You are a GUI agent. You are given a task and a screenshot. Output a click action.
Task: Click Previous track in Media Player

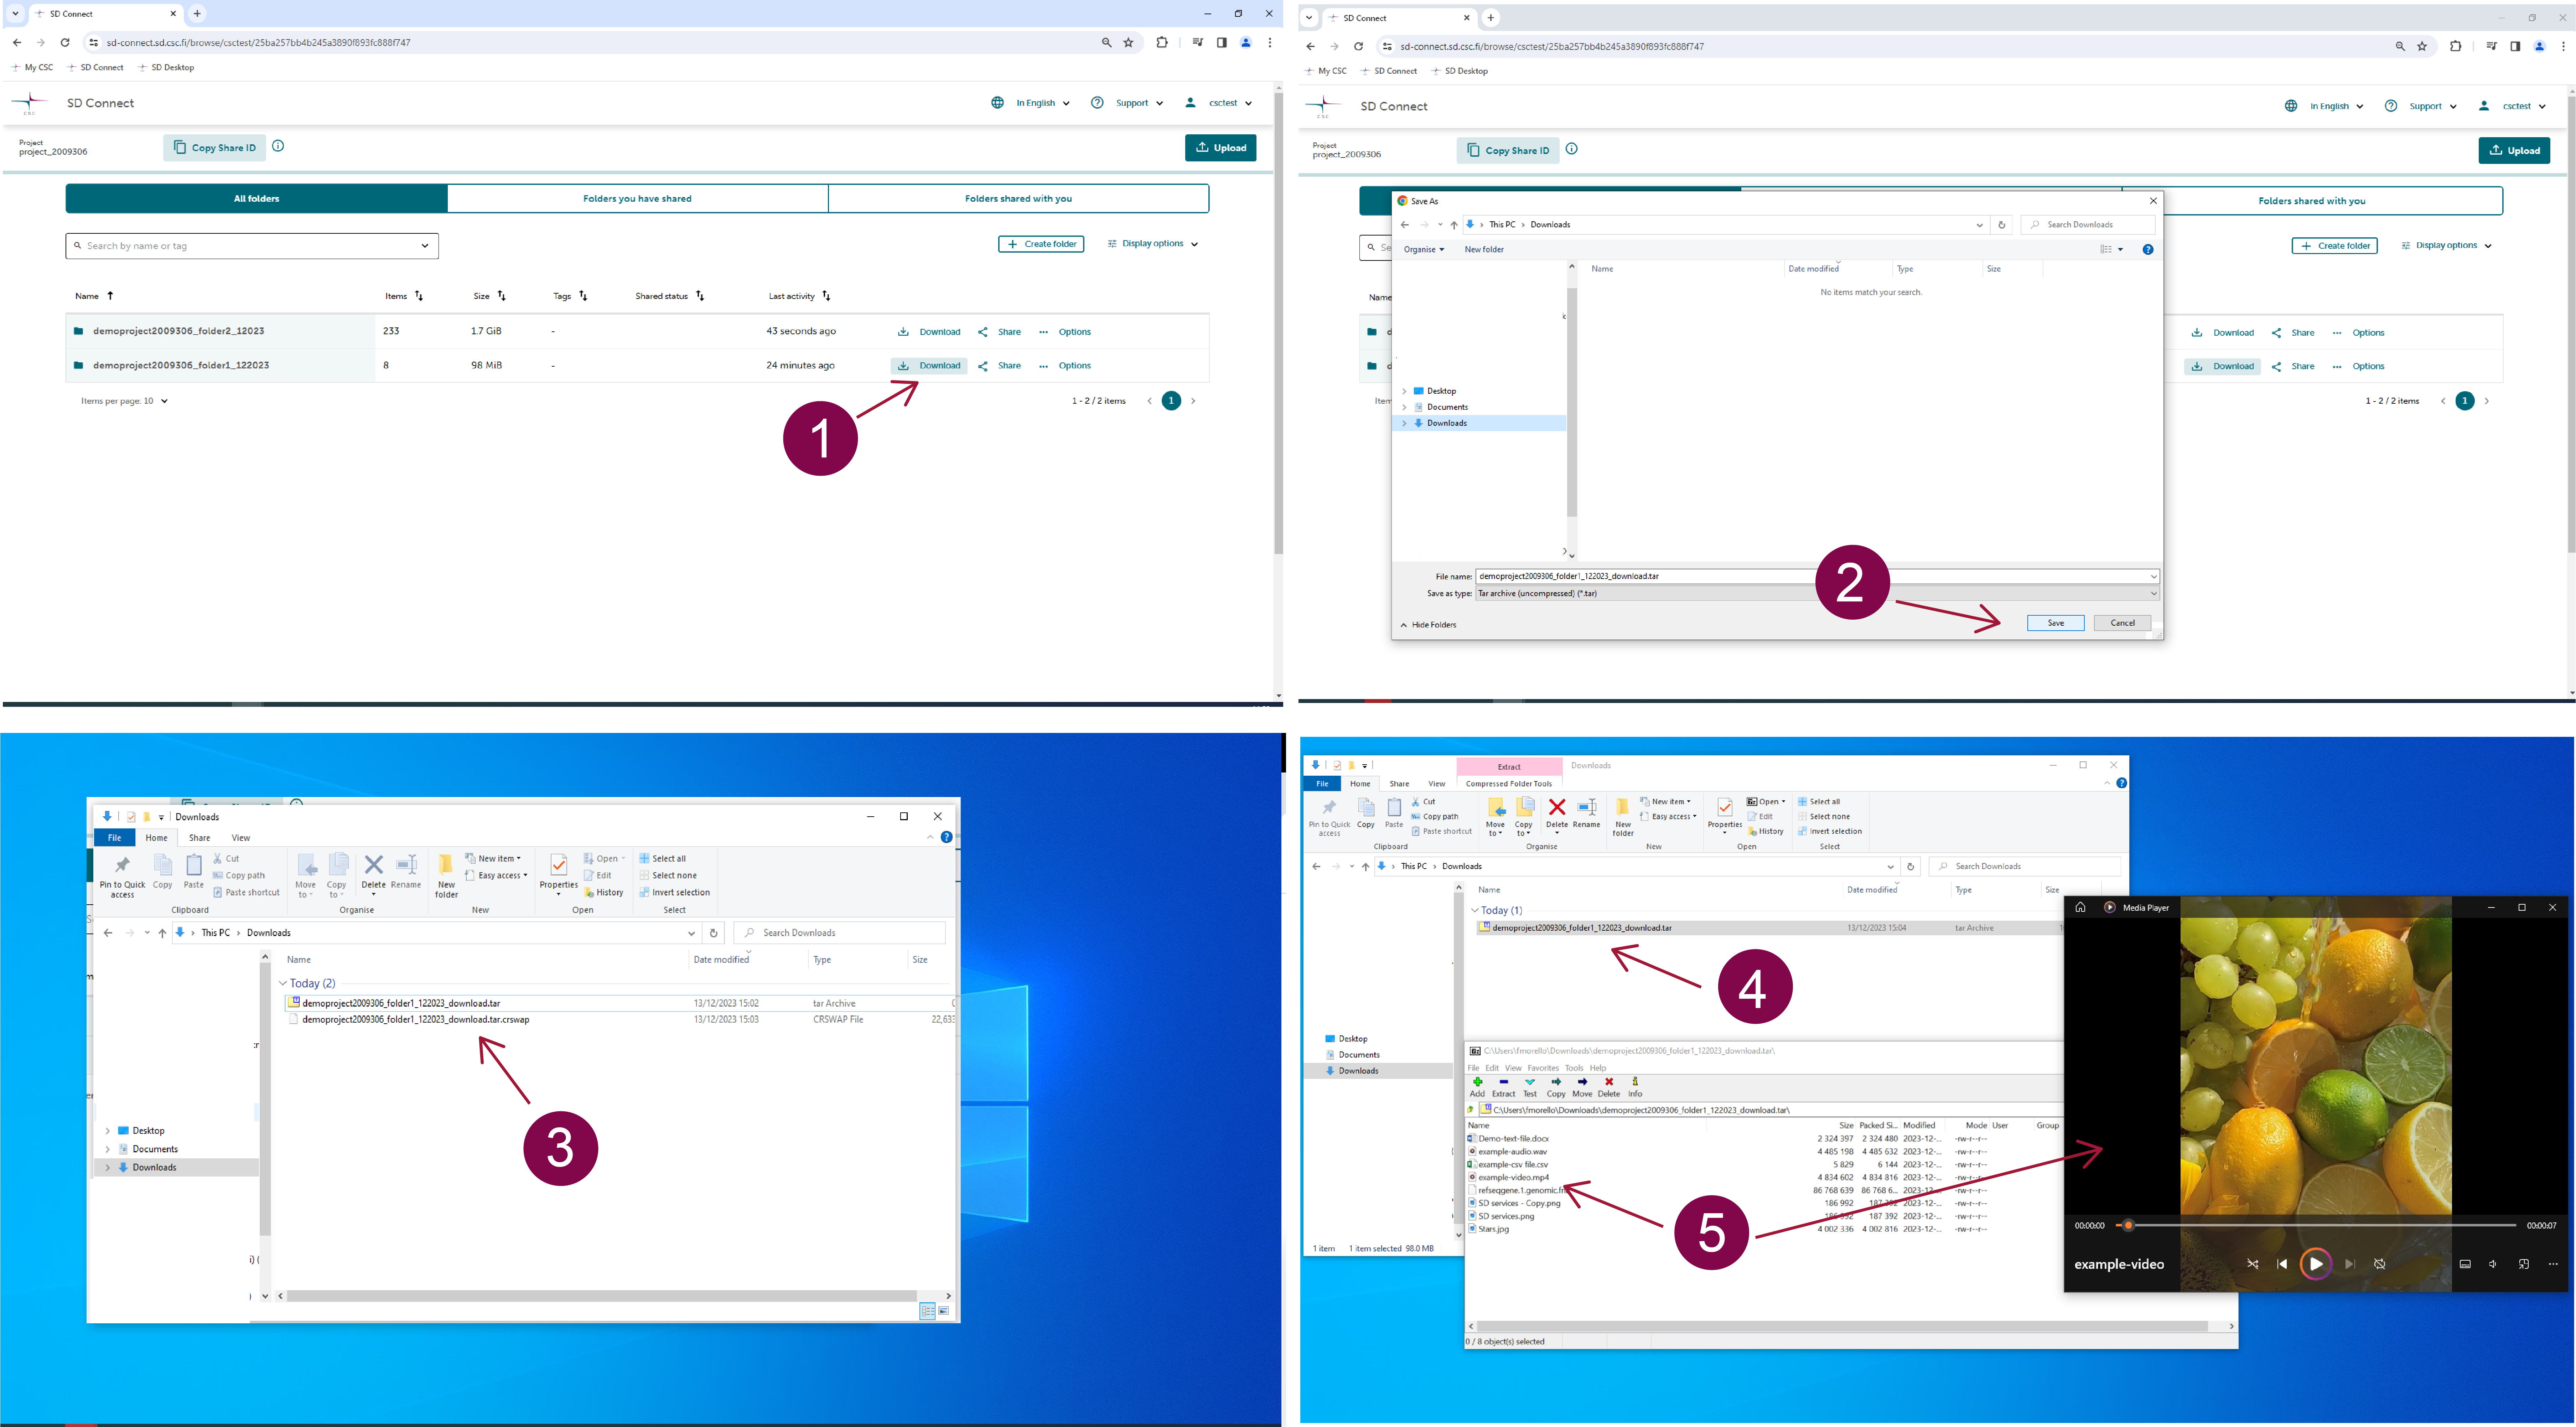[x=2282, y=1264]
